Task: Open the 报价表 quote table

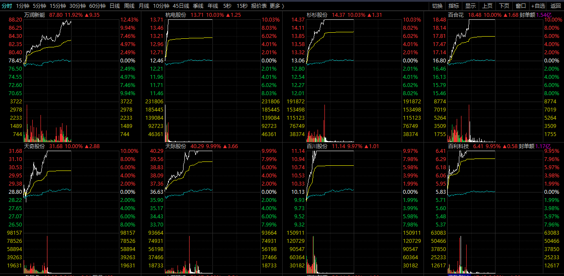Action: pos(259,6)
